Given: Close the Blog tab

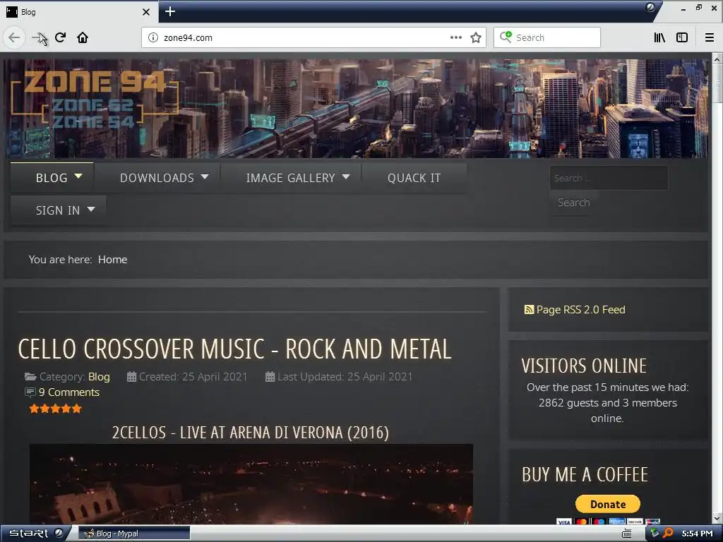Looking at the screenshot, I should [146, 12].
